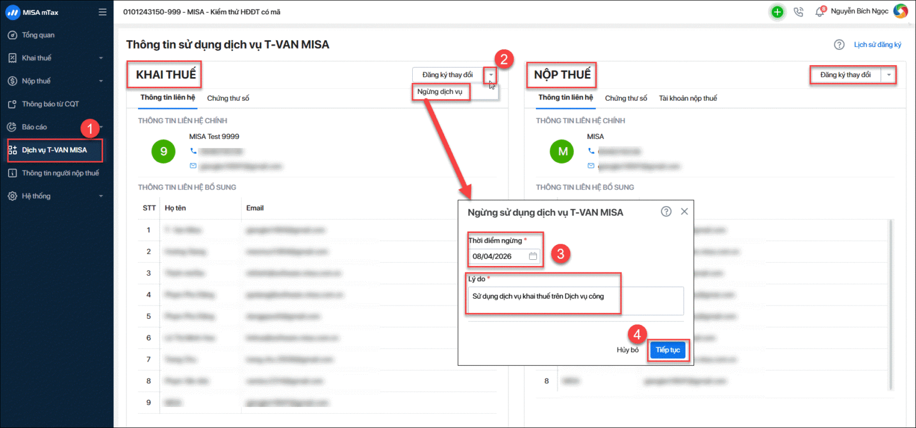Expand the Hệ thống sidebar menu arrow

coord(101,196)
